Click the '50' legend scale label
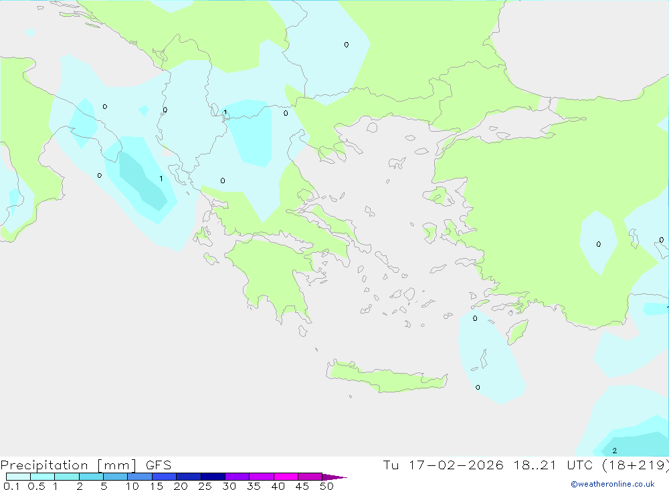669x490 pixels. (x=327, y=486)
